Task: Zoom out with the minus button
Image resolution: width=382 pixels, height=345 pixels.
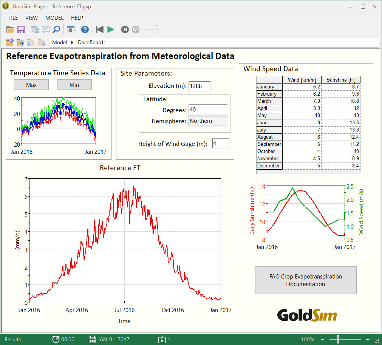Action: 323,339
